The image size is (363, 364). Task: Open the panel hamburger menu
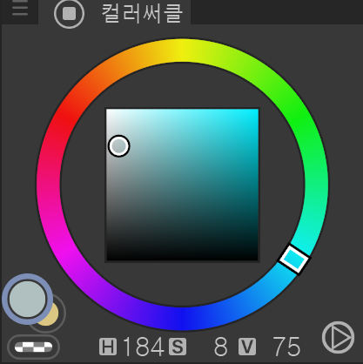[x=20, y=9]
